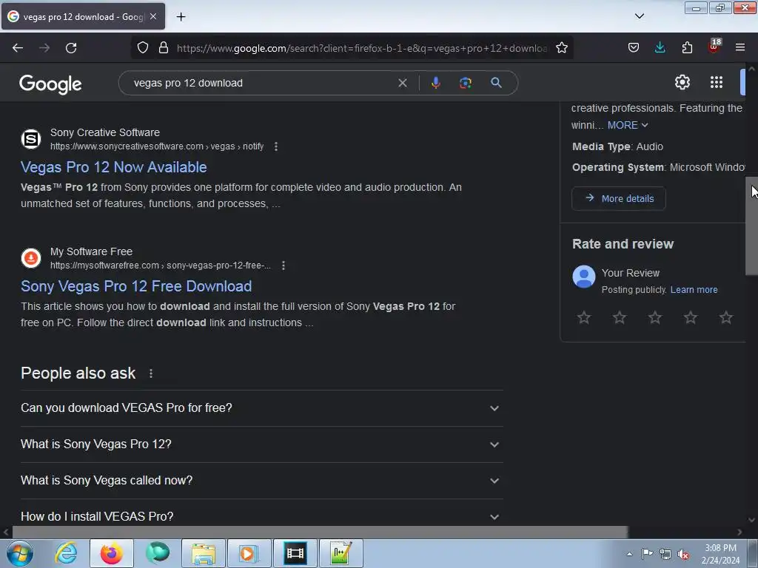This screenshot has width=758, height=568.
Task: Click the sonycreativesoftware.com result URL text
Action: [x=157, y=146]
